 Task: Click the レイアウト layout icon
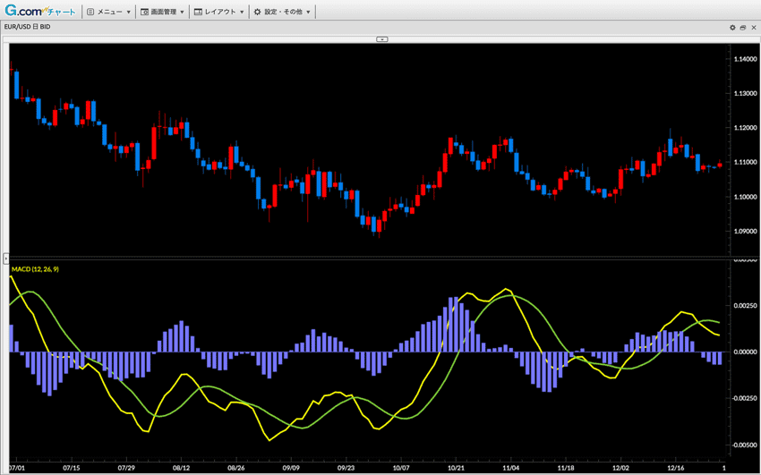point(199,13)
